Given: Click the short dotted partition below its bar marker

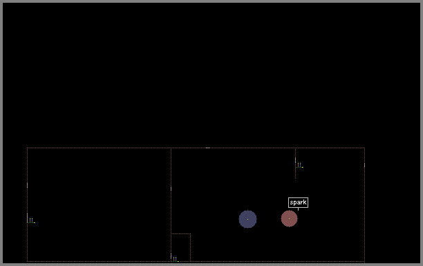Looking at the screenshot, I should 295,174.
